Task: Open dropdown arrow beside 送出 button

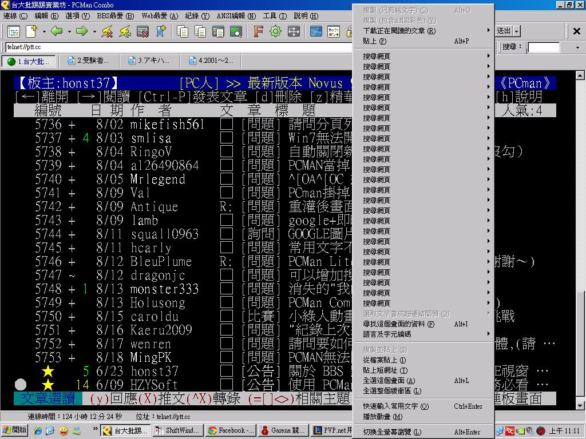Action: click(x=517, y=31)
